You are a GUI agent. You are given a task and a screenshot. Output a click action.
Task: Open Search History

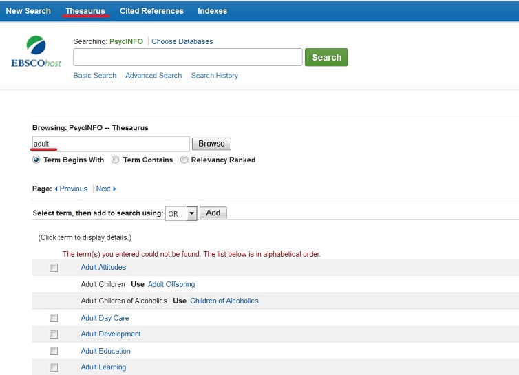pyautogui.click(x=215, y=76)
